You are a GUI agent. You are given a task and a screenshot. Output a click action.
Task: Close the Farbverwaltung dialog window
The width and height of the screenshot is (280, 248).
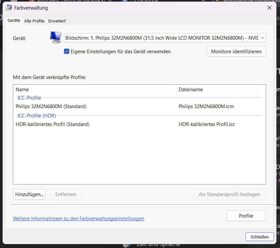[x=269, y=8]
